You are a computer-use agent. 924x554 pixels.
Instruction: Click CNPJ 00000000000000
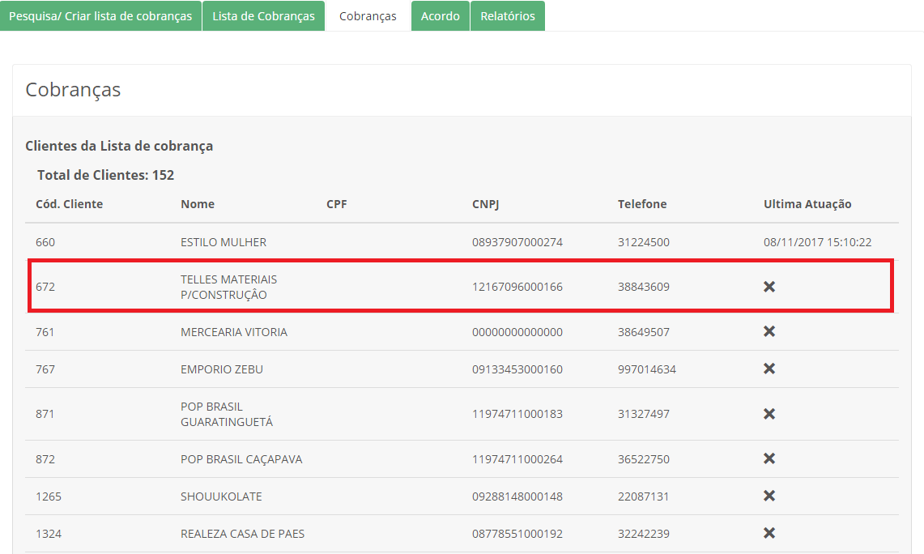coord(517,332)
